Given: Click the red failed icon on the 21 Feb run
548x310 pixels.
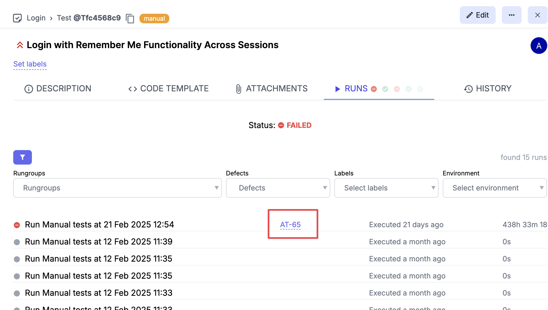Looking at the screenshot, I should [x=17, y=225].
